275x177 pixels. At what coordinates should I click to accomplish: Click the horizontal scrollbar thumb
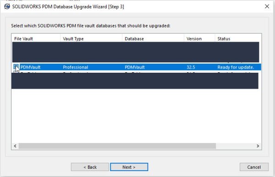click(x=117, y=146)
